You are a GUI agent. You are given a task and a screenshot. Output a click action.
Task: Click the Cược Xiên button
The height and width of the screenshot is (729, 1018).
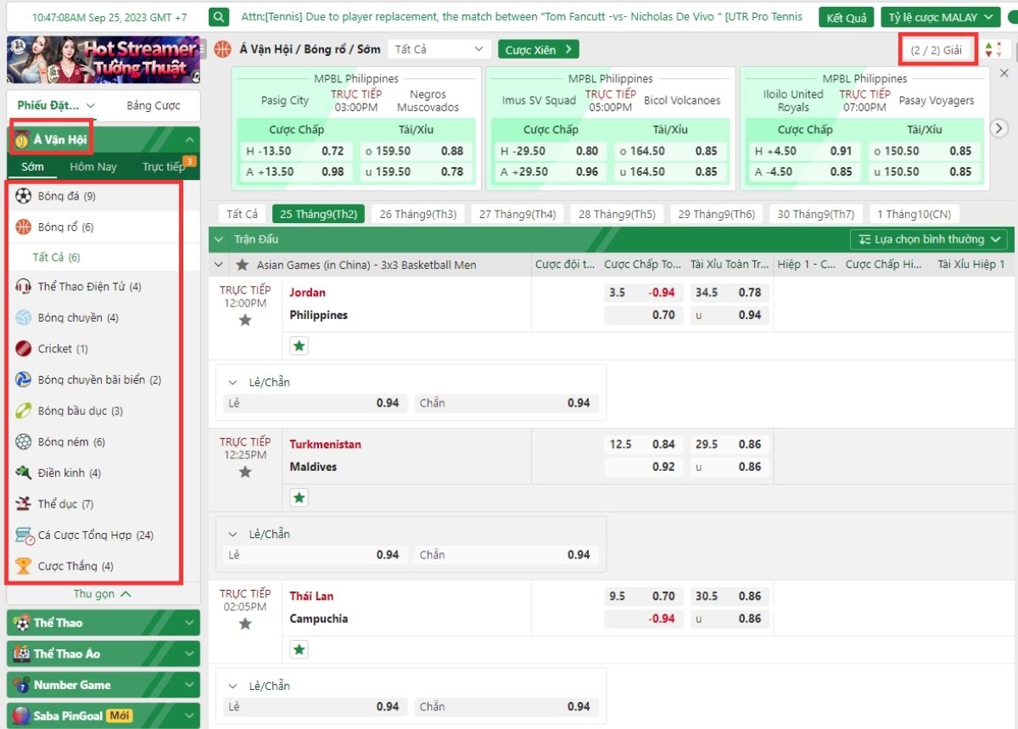click(539, 50)
